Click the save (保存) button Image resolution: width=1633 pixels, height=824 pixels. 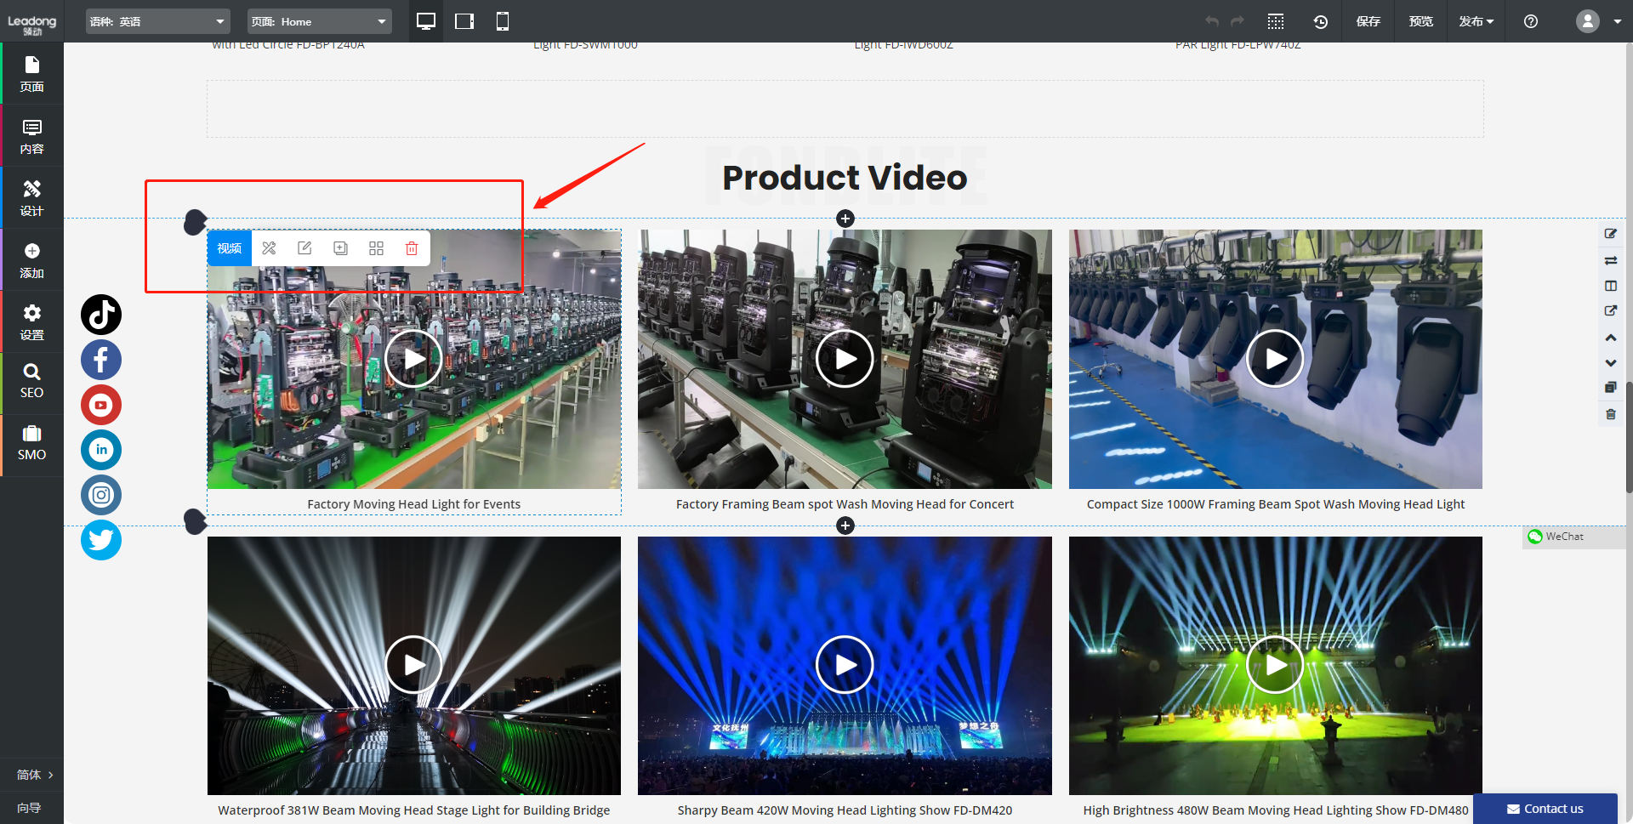click(x=1368, y=21)
